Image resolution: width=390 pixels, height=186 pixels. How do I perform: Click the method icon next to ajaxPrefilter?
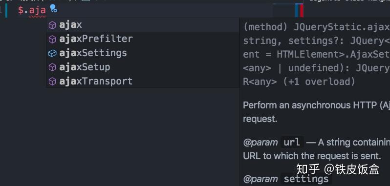pyautogui.click(x=52, y=39)
